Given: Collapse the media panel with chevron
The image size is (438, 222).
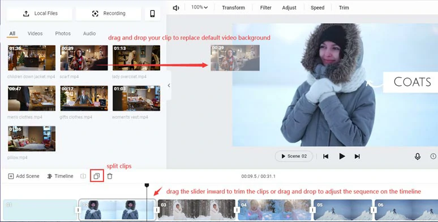Looking at the screenshot, I should click(x=169, y=86).
